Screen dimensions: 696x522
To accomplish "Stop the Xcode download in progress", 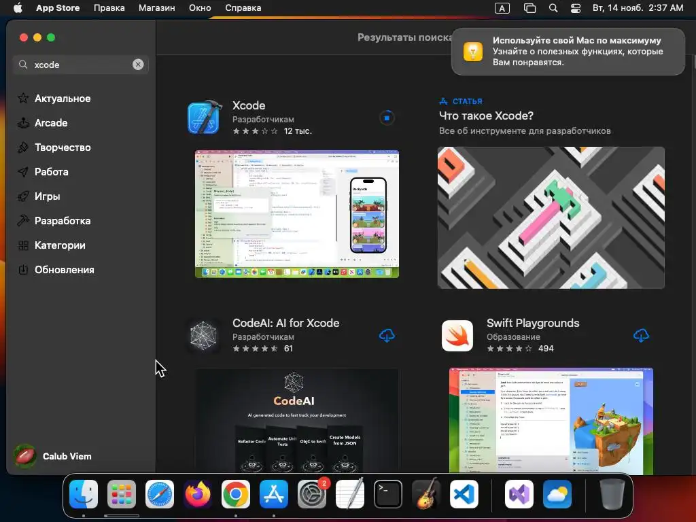I will click(x=387, y=118).
